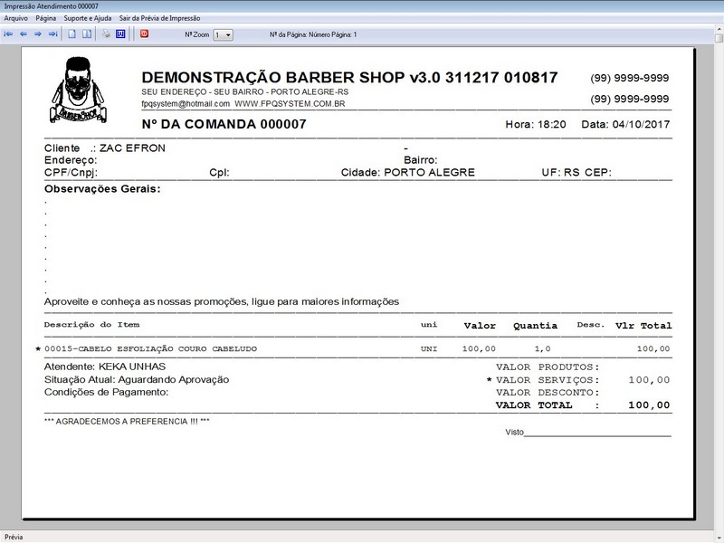Click top phone number (99) 9999-9999
Image resolution: width=724 pixels, height=543 pixels.
[630, 78]
